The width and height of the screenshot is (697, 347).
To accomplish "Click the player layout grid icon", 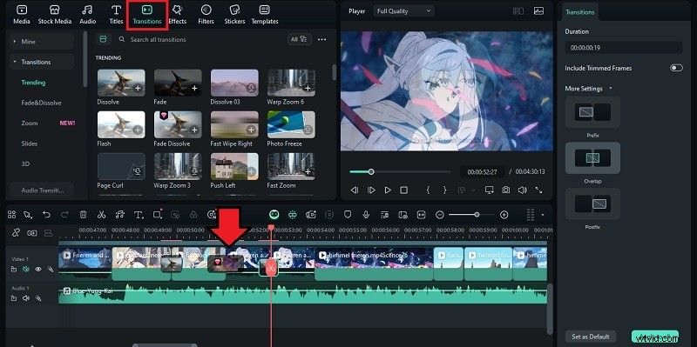I will click(518, 11).
